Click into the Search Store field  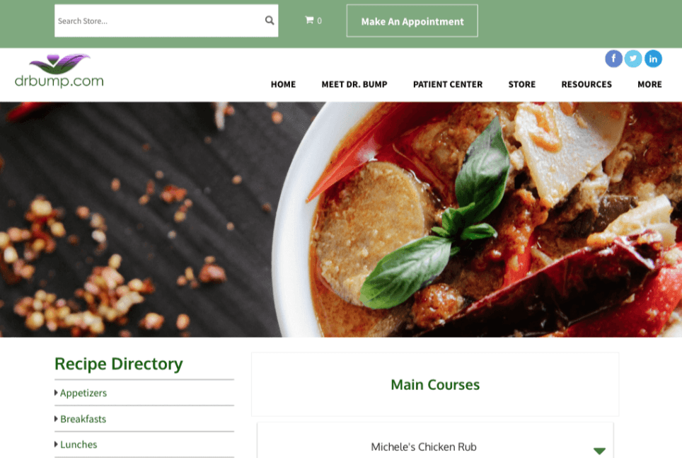(x=158, y=21)
